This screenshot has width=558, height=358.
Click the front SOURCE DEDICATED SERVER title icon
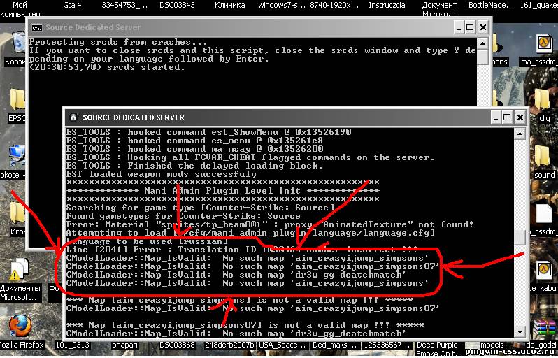(73, 117)
